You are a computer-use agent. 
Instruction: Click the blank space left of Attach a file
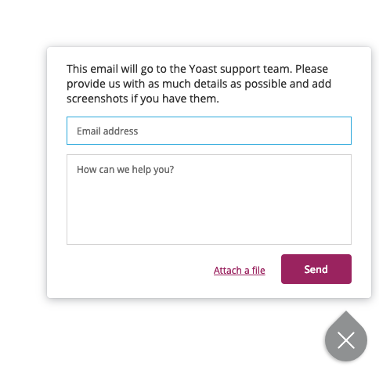click(139, 270)
